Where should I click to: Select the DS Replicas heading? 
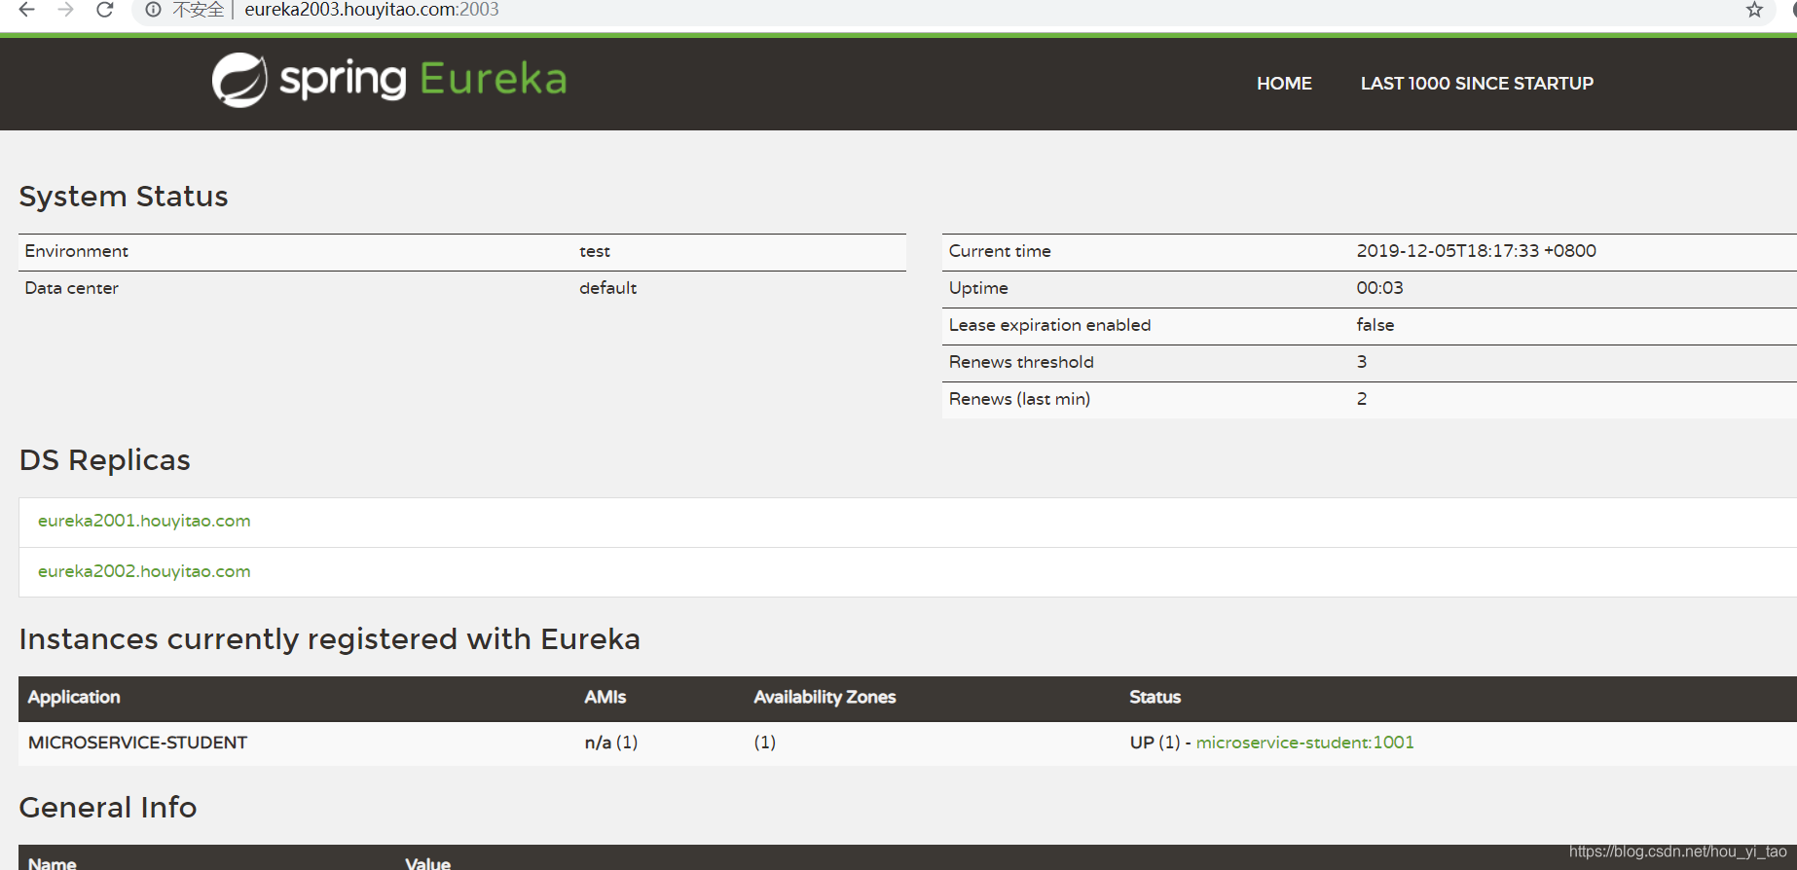point(105,460)
